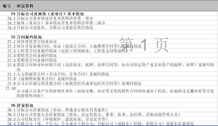The image size is (218, 126).
Task: Select the number cell 27.10
Action: [11, 88]
